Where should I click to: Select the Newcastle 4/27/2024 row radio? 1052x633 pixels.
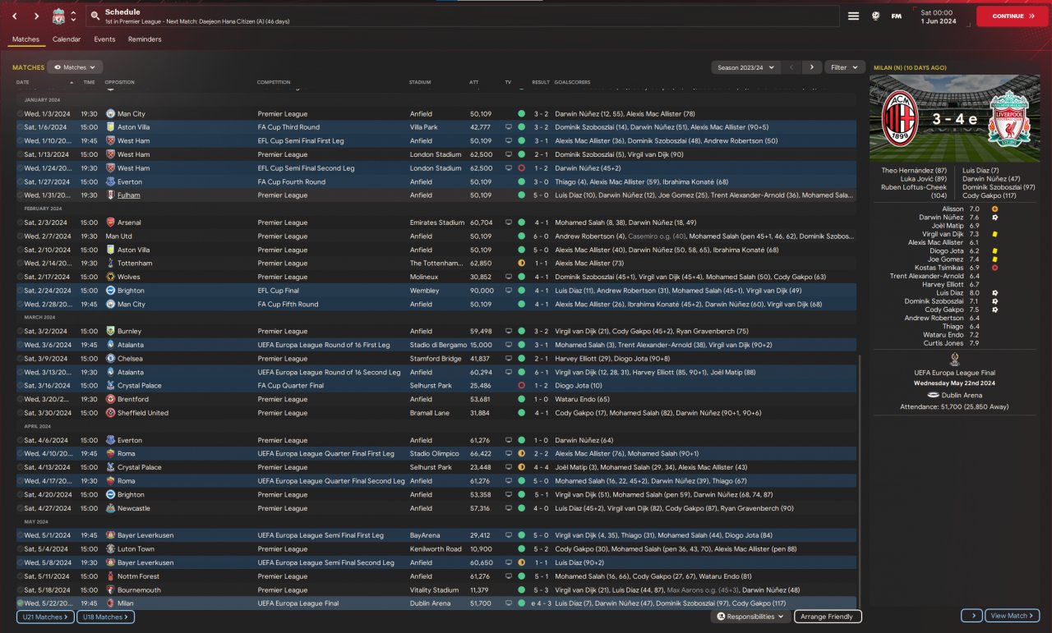21,508
